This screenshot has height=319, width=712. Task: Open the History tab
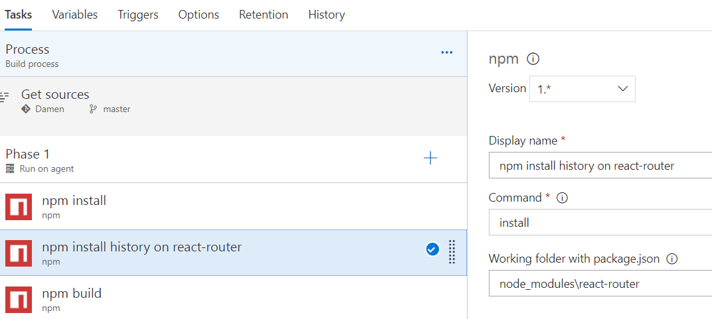tap(326, 15)
